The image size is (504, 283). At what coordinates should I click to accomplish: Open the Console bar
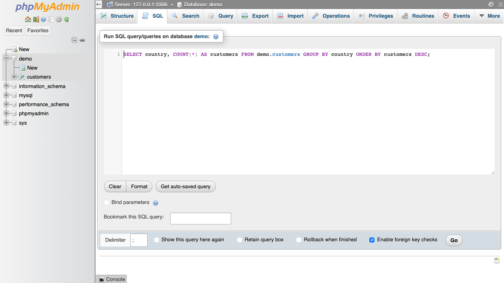click(111, 279)
